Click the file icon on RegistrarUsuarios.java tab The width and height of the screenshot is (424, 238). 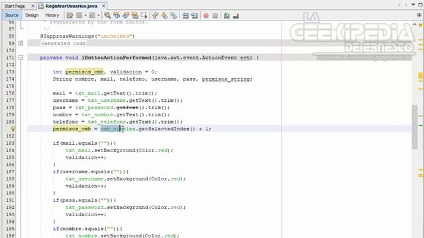[41, 6]
